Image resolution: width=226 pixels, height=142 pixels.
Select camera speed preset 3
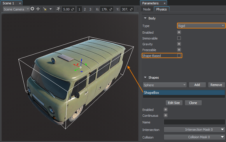click(x=90, y=9)
